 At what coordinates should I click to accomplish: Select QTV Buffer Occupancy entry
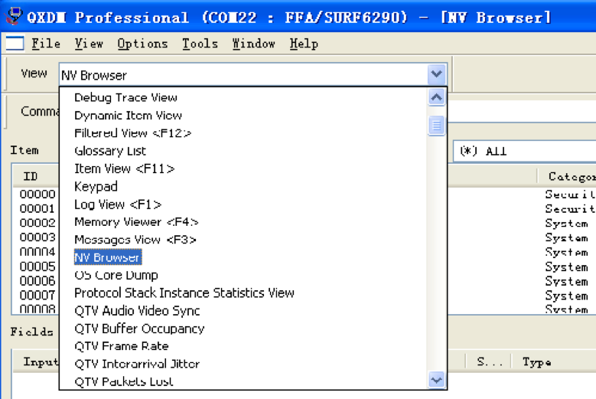click(x=139, y=329)
